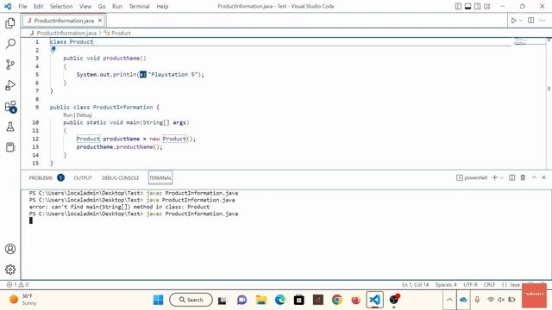Change line ending via CRLF status item
Screen dimensions: 552x310
click(x=489, y=285)
